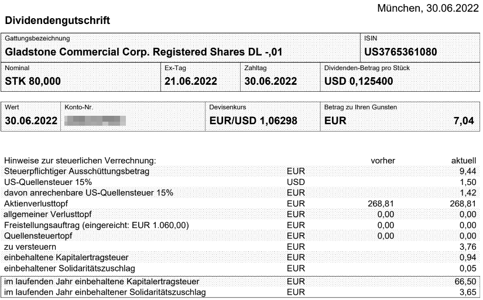
Task: Click the Gladstone Commercial Corp. security name
Action: coord(143,51)
